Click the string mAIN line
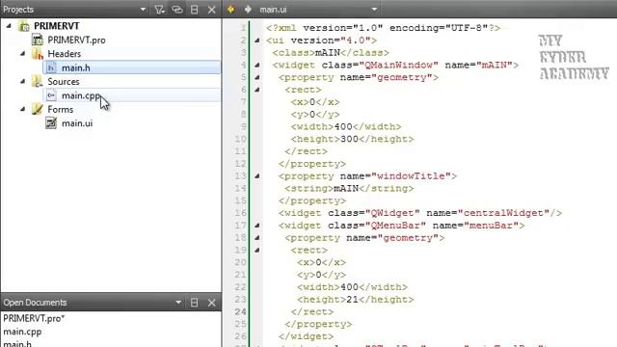The image size is (617, 347). click(349, 189)
